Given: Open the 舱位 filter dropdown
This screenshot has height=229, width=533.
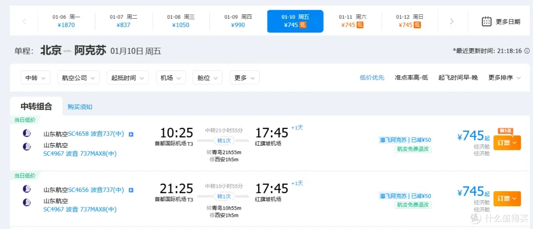Looking at the screenshot, I should [x=207, y=78].
